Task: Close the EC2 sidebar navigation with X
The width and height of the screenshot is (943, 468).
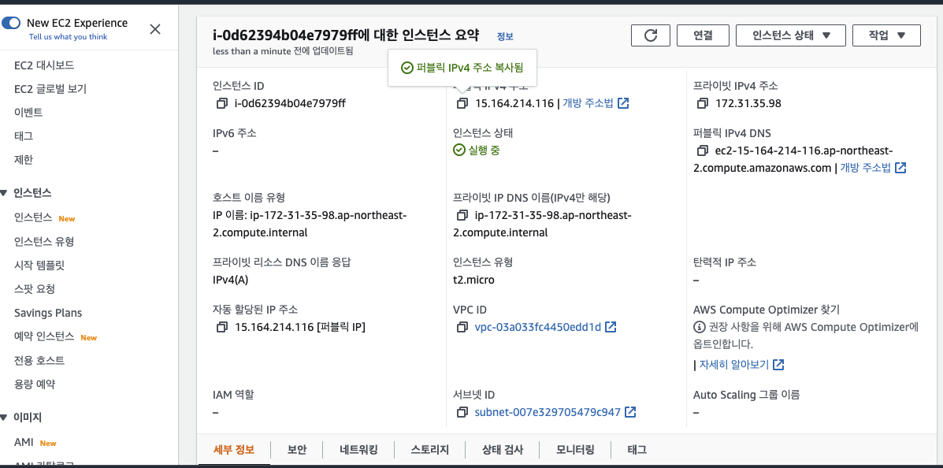Action: pos(155,29)
